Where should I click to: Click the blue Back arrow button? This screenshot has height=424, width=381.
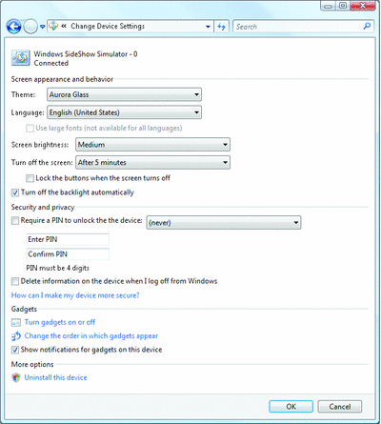tap(14, 27)
